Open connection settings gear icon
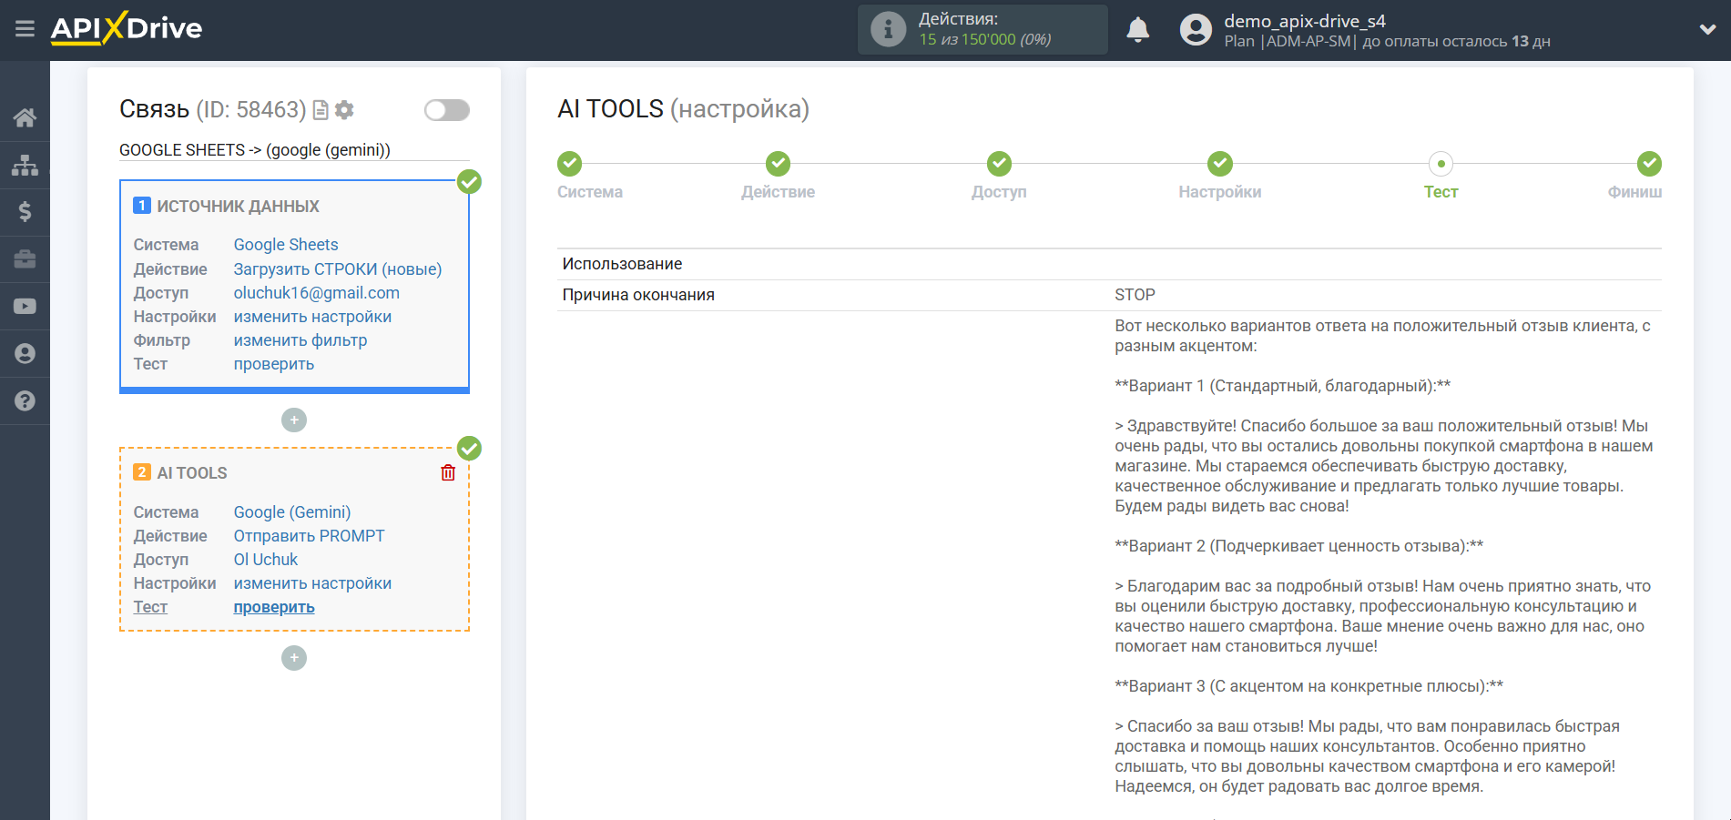This screenshot has width=1731, height=820. point(344,110)
